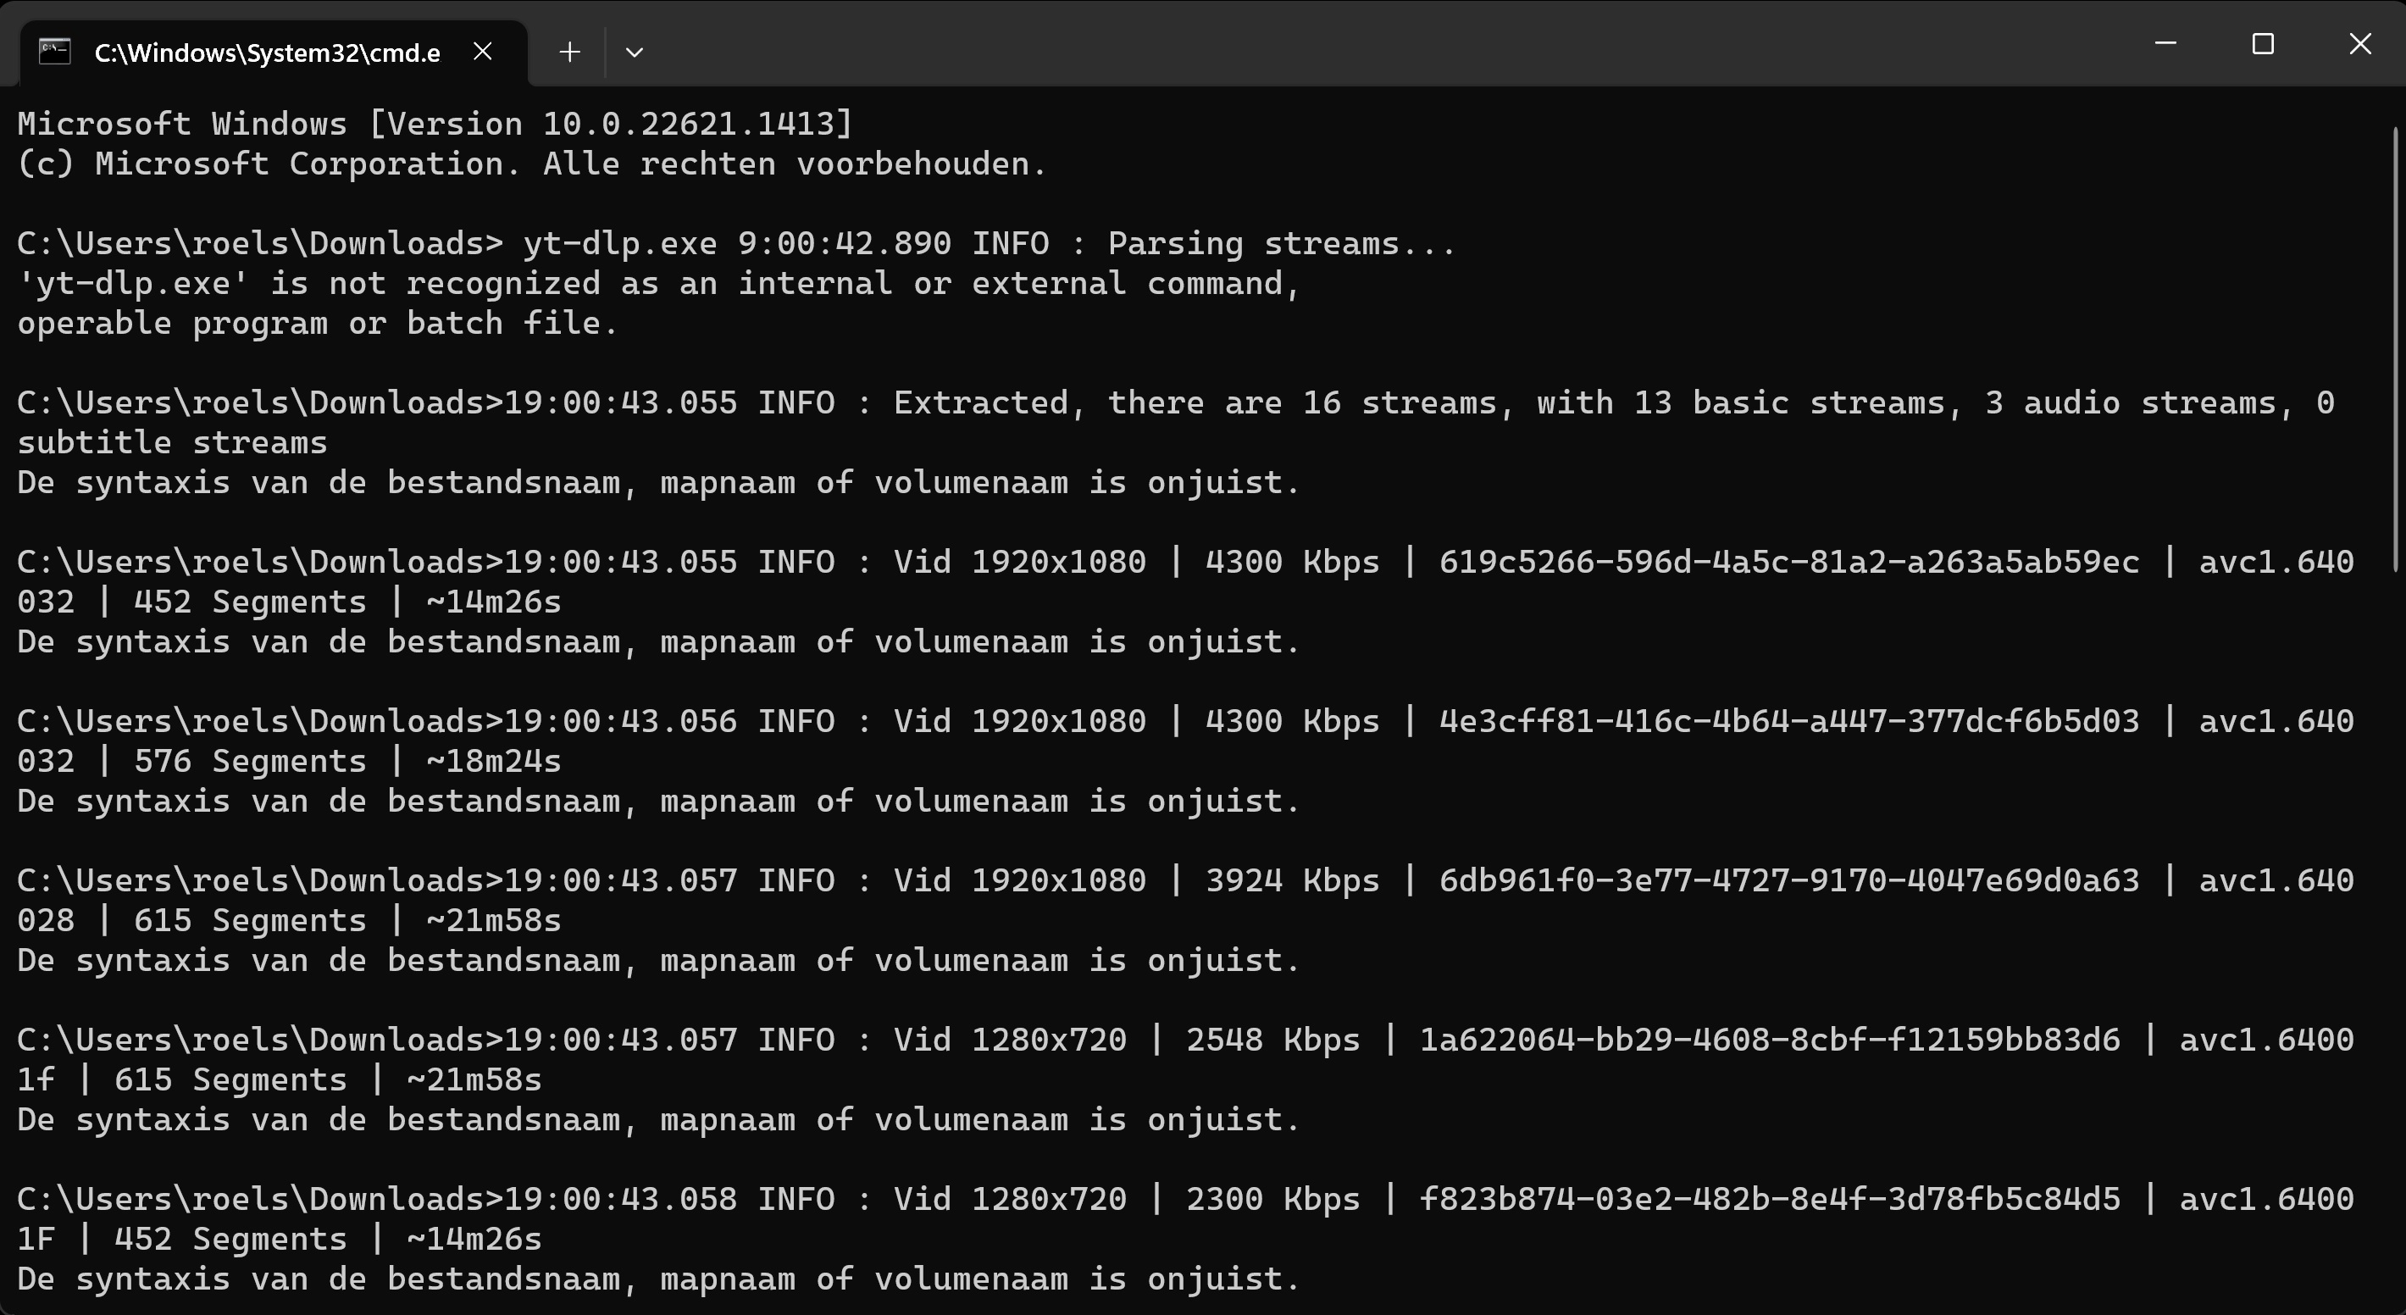Click the 'yt-dlp.exe' not recognized error line

(658, 283)
